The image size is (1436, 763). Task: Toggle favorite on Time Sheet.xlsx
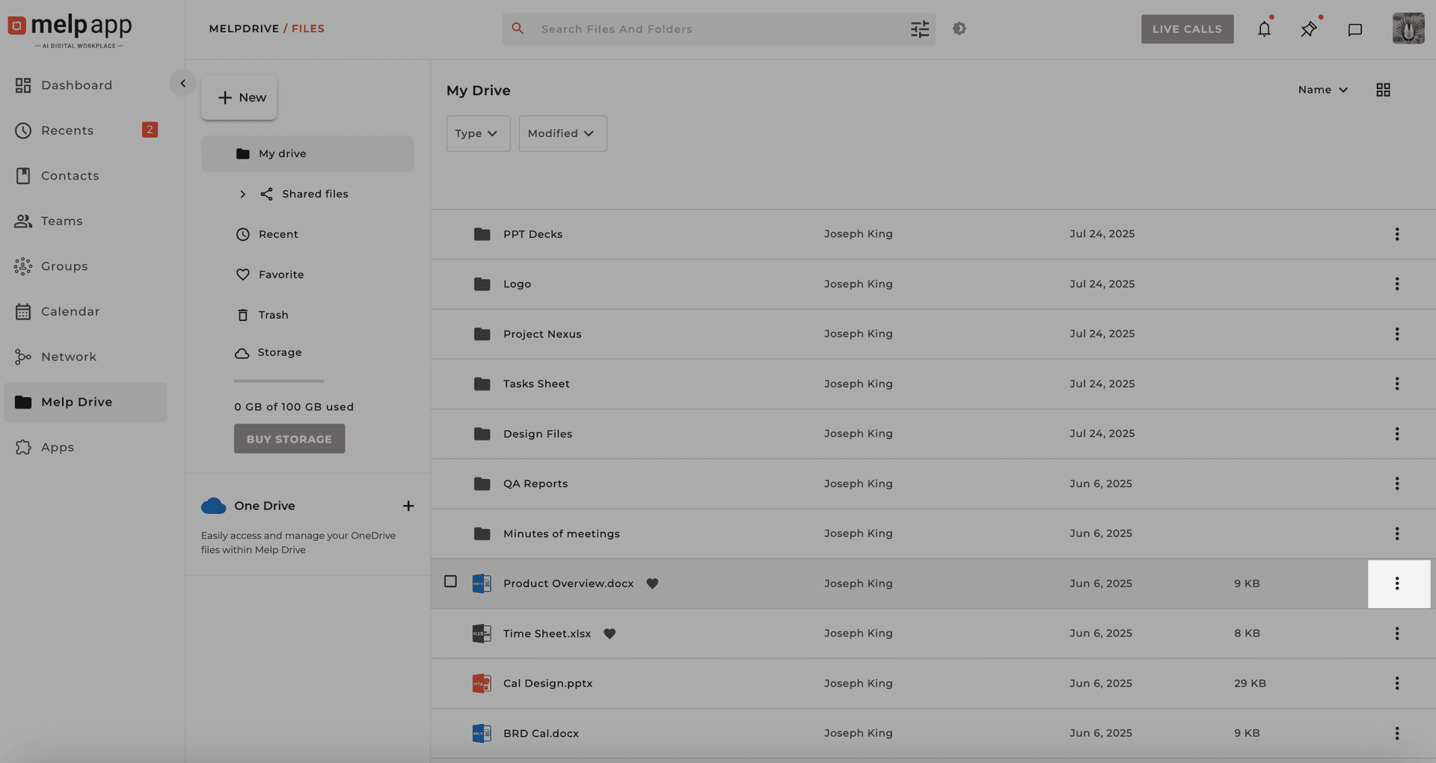click(610, 634)
